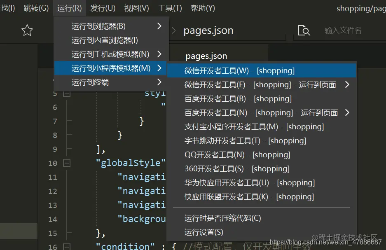Open the 工具(T) menu
The width and height of the screenshot is (386, 250).
click(x=170, y=8)
